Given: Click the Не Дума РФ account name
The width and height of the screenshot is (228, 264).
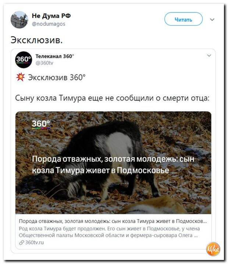Looking at the screenshot, I should coord(51,16).
